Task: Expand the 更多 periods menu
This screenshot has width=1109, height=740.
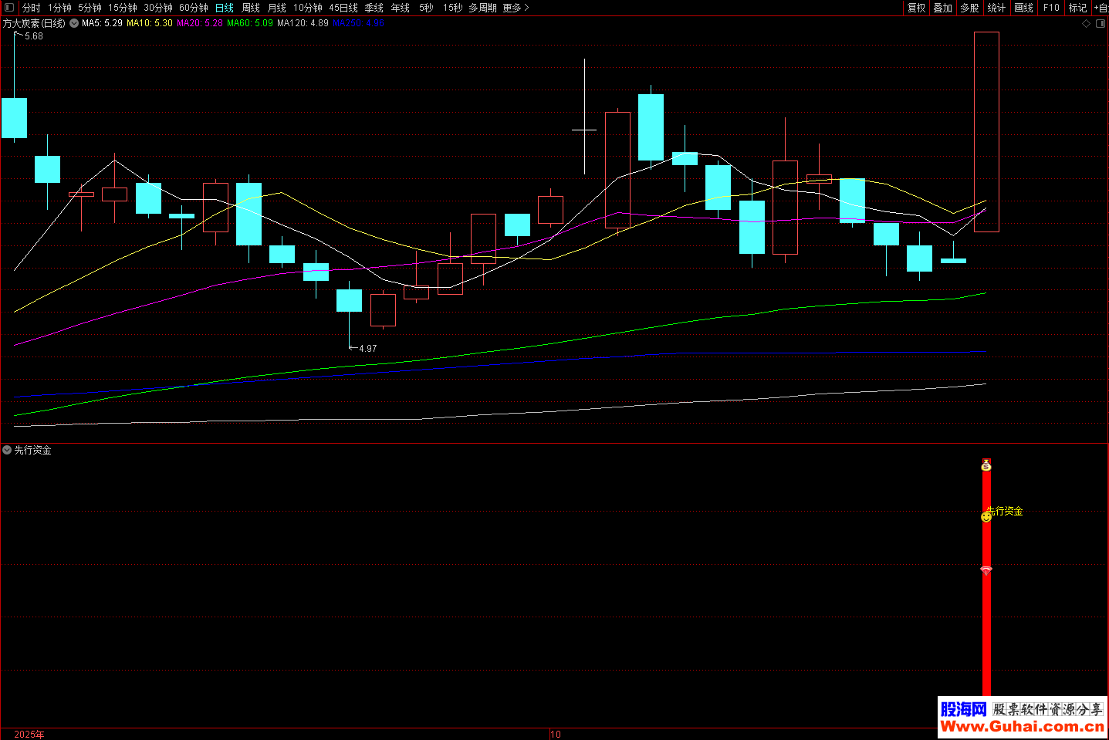Action: click(x=516, y=8)
